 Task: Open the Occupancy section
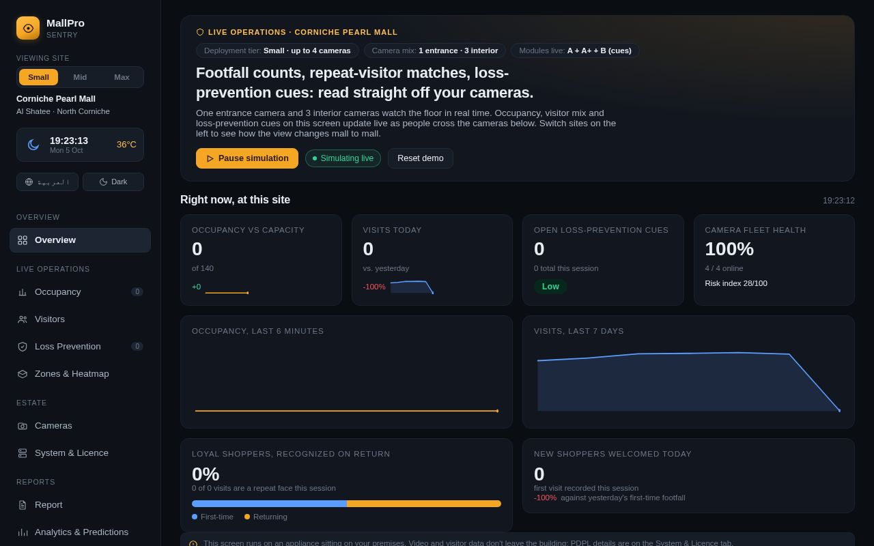80,292
